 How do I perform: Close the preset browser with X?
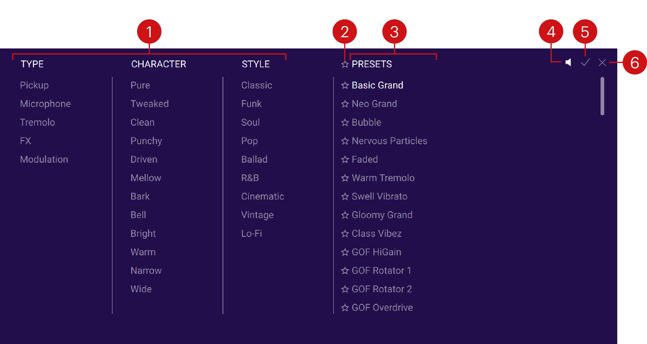[x=602, y=63]
